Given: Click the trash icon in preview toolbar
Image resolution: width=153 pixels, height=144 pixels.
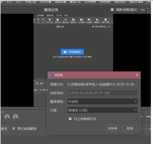Looking at the screenshot, I should pyautogui.click(x=50, y=20).
